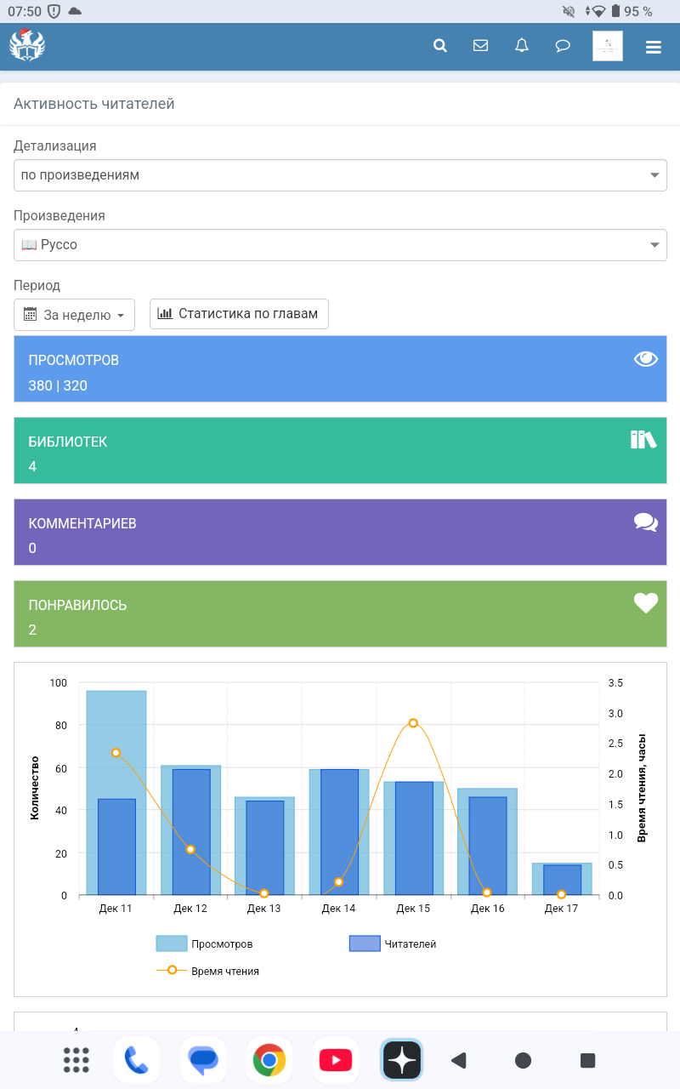
Task: Open the За неделю period dropdown
Action: point(75,314)
